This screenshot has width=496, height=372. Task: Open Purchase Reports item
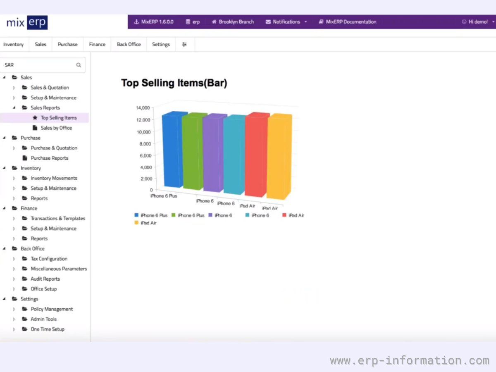click(x=50, y=158)
